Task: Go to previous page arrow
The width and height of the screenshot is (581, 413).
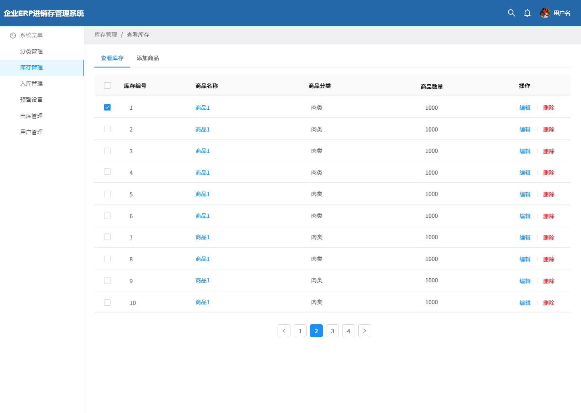Action: click(x=284, y=331)
